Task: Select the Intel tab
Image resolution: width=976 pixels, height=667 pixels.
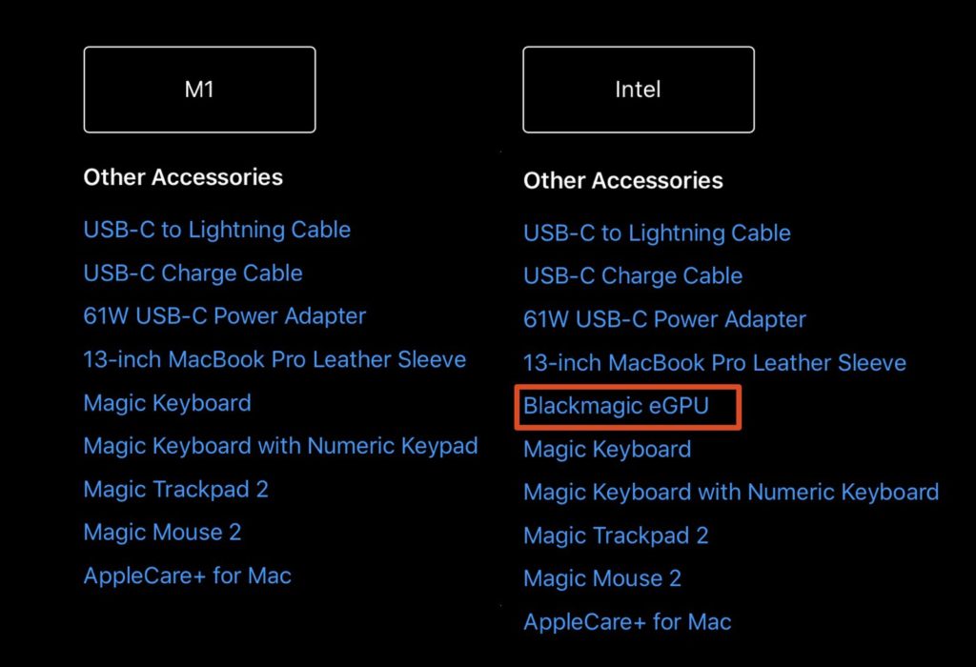Action: (638, 89)
